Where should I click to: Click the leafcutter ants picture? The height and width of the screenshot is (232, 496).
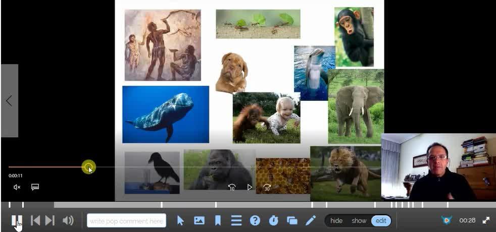tap(258, 24)
